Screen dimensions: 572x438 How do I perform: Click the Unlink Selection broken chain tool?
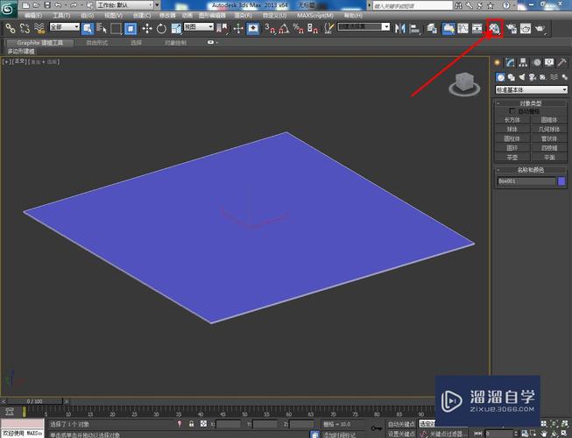point(25,28)
